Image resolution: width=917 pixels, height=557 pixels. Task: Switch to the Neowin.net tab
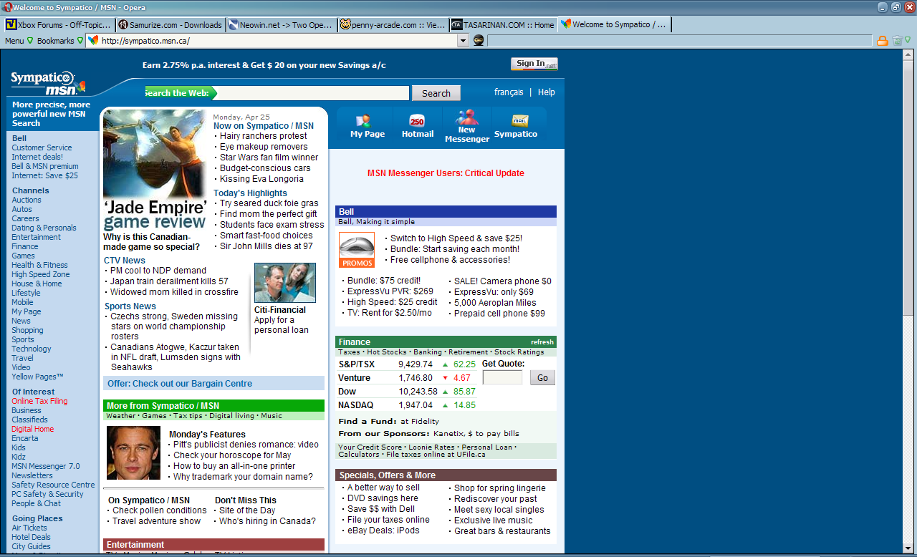[x=282, y=24]
